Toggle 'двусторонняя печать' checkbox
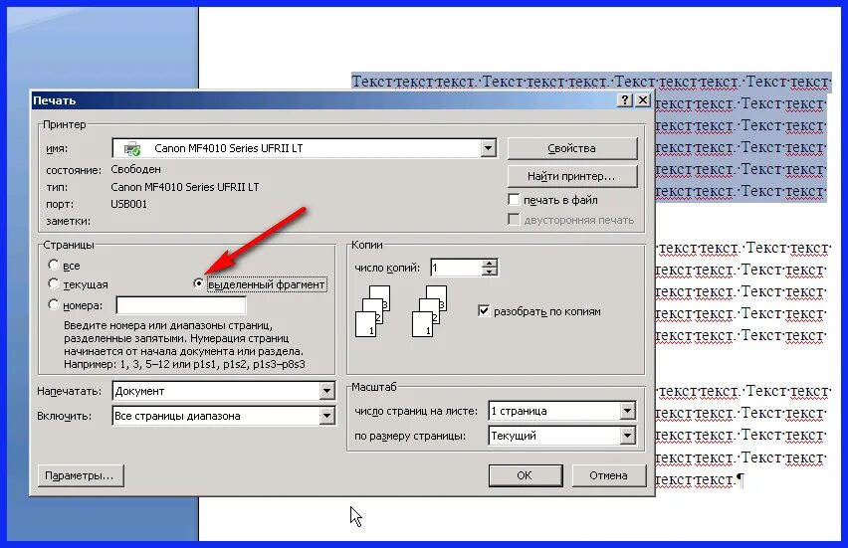The width and height of the screenshot is (848, 548). [x=514, y=220]
